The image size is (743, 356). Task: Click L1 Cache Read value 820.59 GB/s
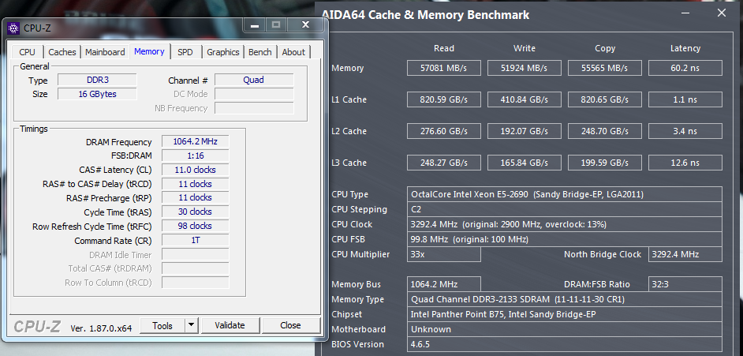[443, 99]
